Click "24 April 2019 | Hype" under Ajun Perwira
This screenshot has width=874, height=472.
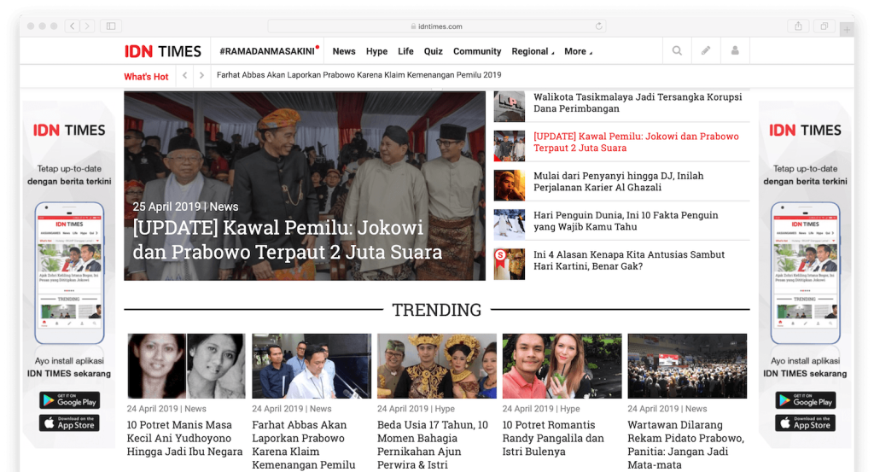coord(416,409)
